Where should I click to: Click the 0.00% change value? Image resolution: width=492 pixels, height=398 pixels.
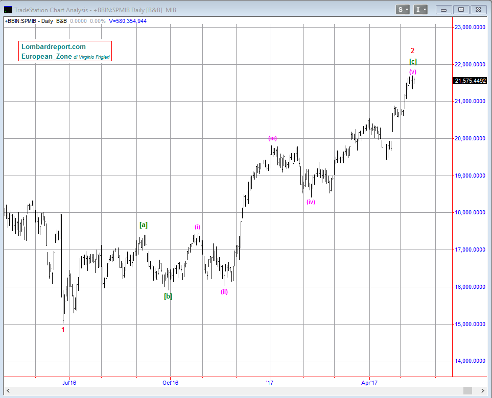98,21
